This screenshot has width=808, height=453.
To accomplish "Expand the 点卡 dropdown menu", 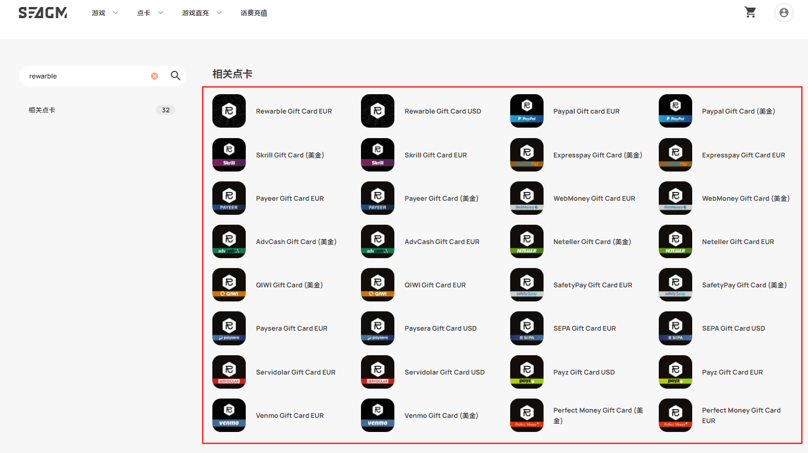I will pyautogui.click(x=150, y=13).
